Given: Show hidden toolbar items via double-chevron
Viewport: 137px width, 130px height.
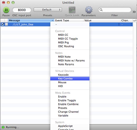Looking at the screenshot, I should pyautogui.click(x=134, y=12).
